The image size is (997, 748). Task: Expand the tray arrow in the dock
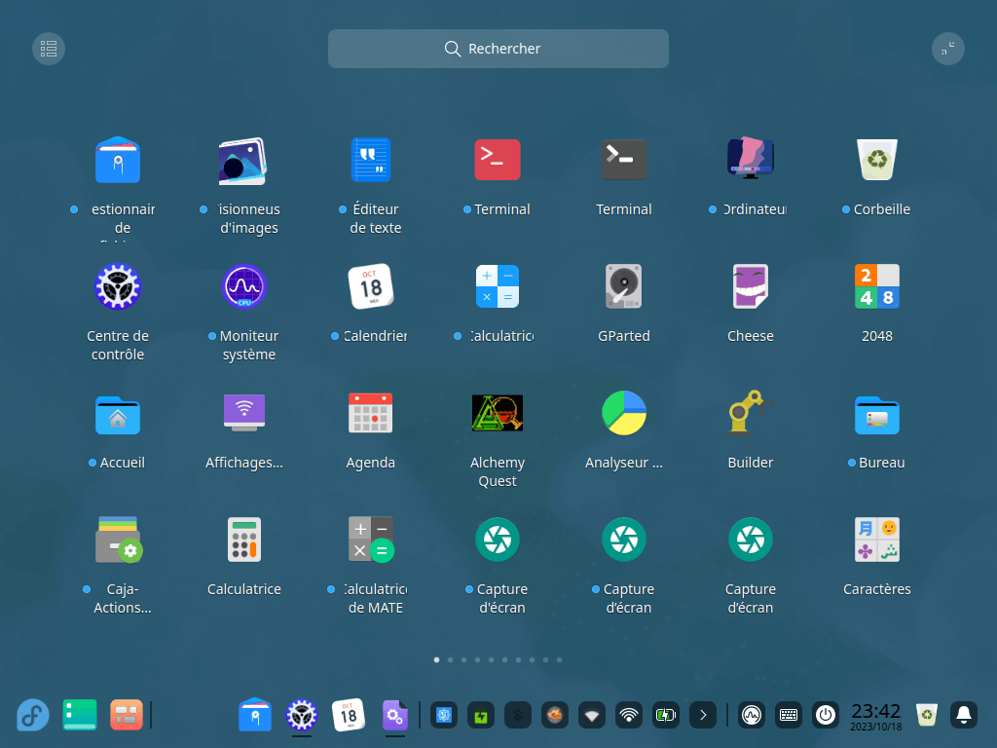click(x=703, y=716)
